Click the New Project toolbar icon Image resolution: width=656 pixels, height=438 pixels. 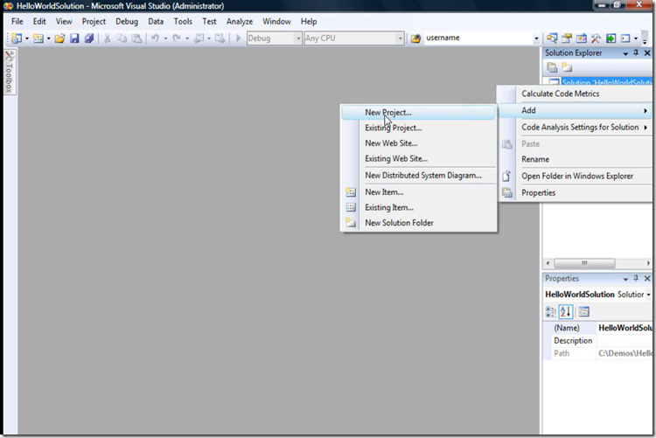(x=17, y=38)
